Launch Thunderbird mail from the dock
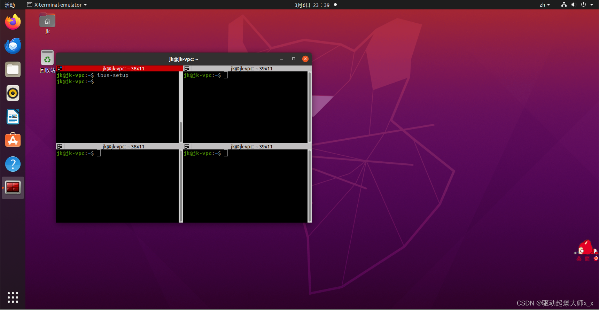Image resolution: width=599 pixels, height=310 pixels. pyautogui.click(x=13, y=46)
